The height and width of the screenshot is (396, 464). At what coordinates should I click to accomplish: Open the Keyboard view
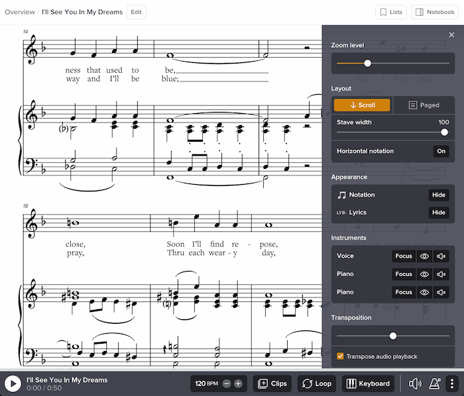pyautogui.click(x=368, y=383)
